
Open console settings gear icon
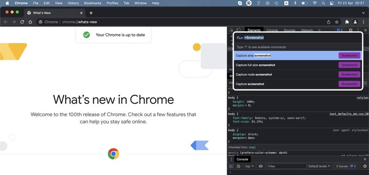pos(365,166)
